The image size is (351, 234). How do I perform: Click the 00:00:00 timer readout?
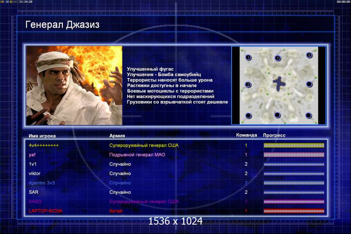(x=344, y=2)
